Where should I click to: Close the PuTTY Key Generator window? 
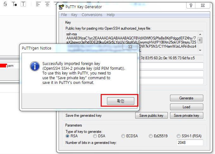(x=203, y=5)
